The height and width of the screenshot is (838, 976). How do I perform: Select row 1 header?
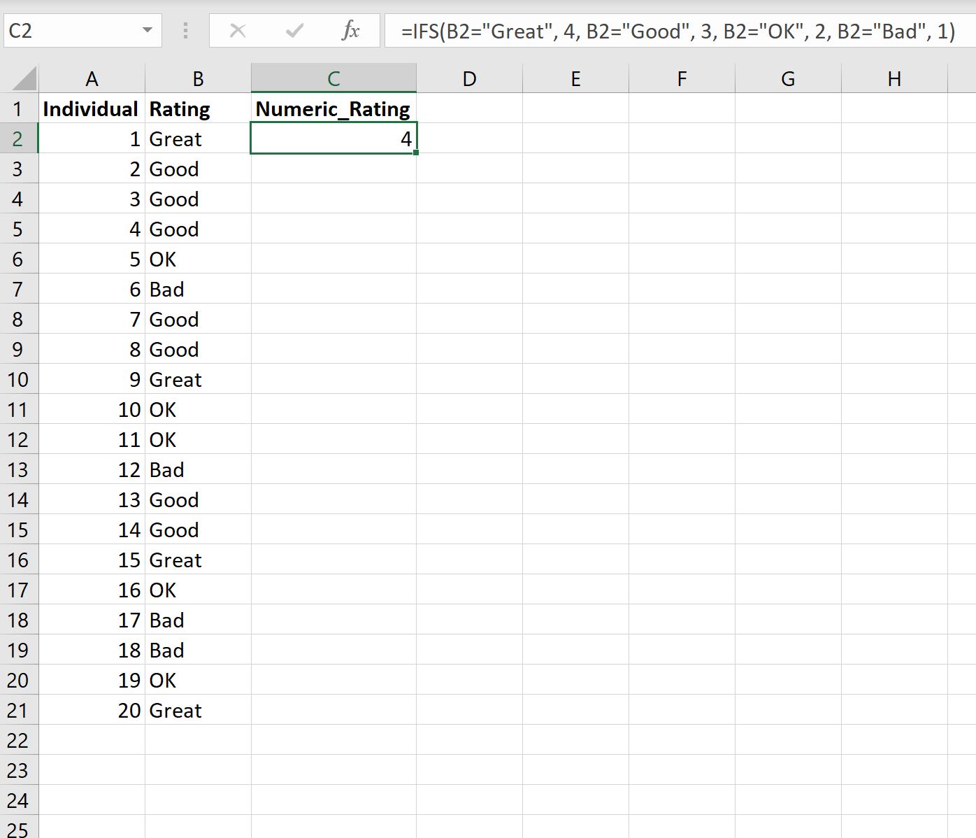(x=18, y=109)
